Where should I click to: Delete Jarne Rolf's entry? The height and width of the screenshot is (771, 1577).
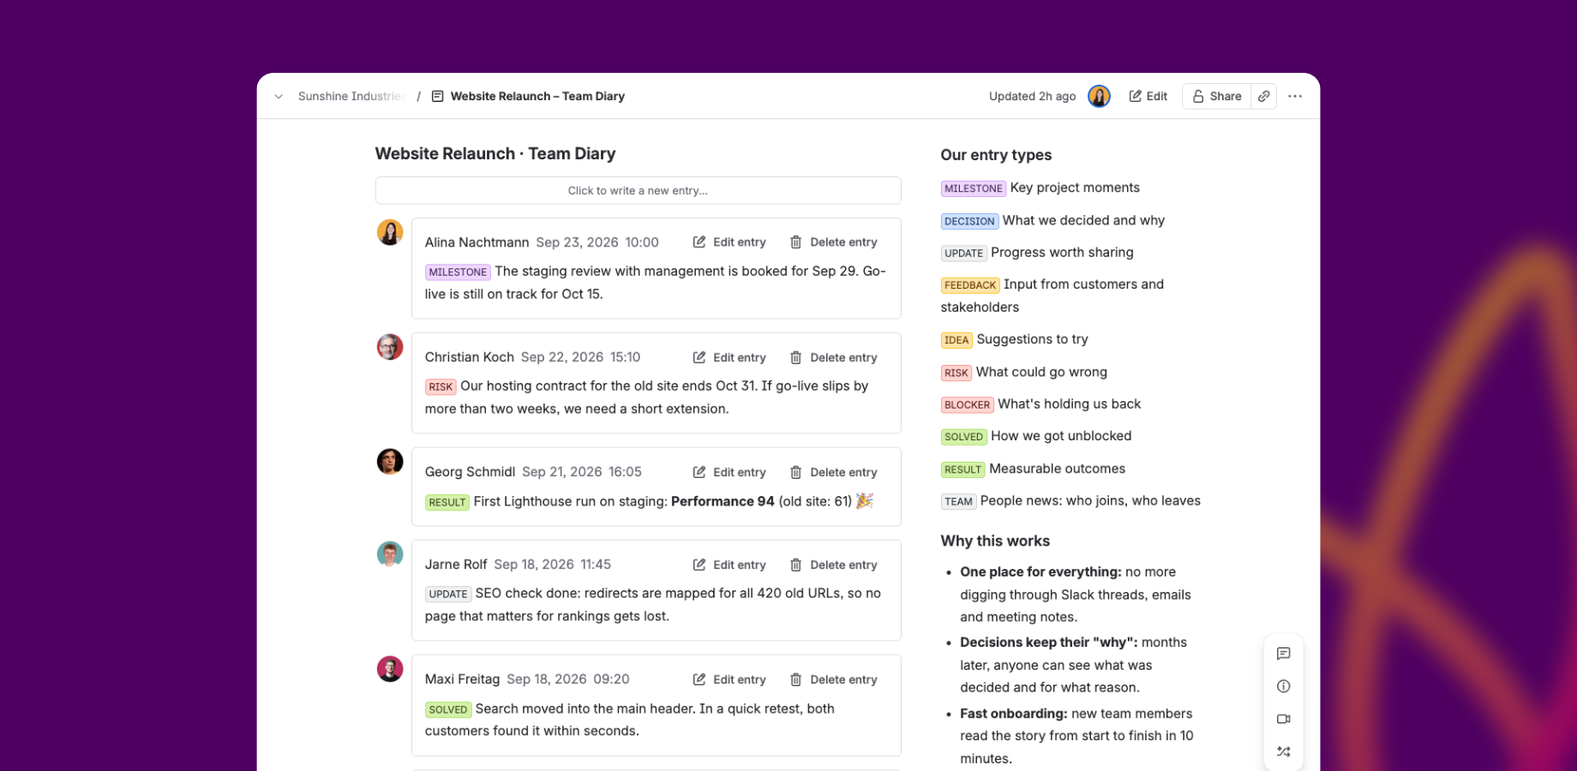coord(833,565)
